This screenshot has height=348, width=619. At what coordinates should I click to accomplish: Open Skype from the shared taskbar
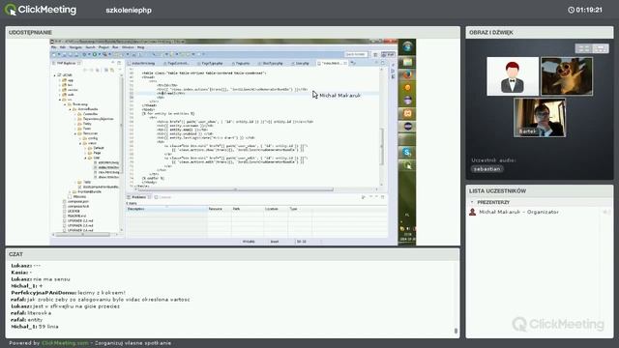pos(407,152)
